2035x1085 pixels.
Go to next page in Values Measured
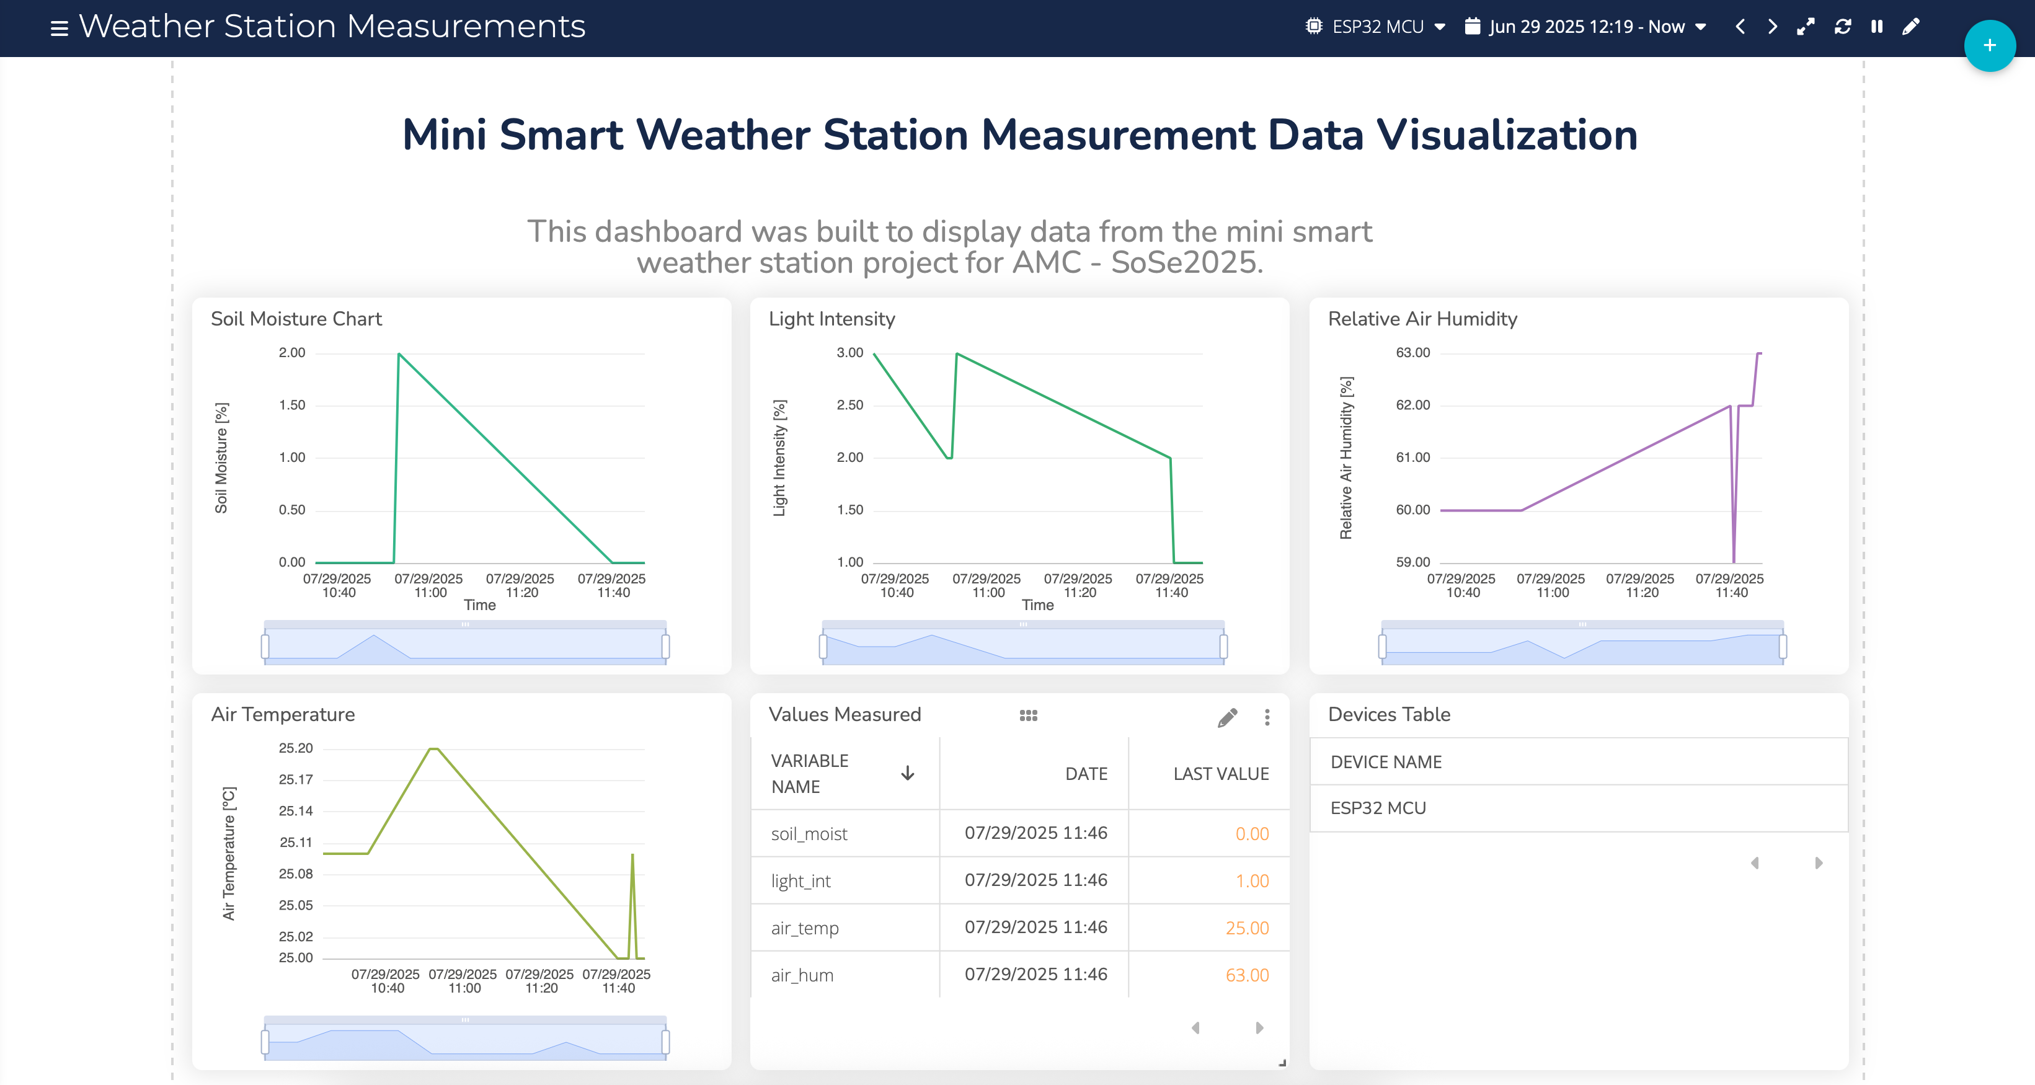(x=1259, y=1027)
